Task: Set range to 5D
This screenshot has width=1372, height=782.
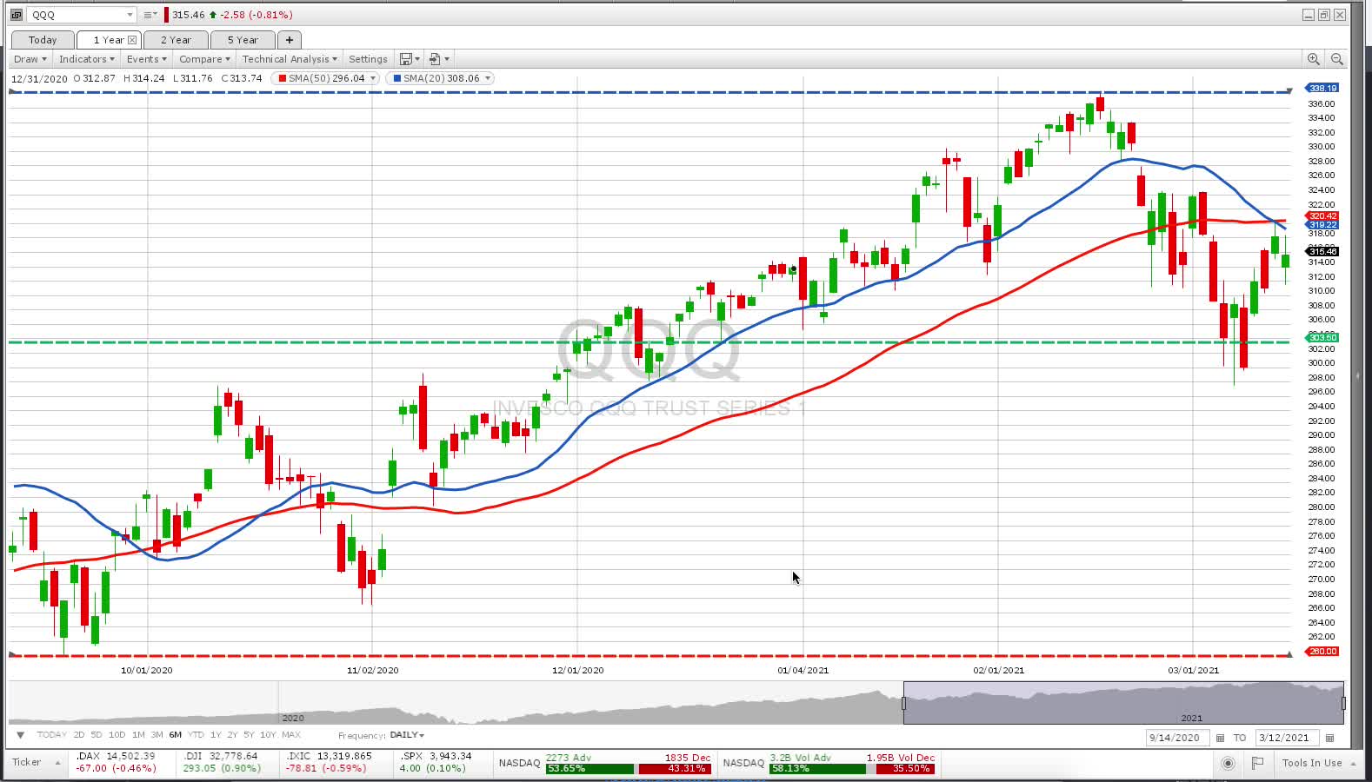Action: [97, 735]
